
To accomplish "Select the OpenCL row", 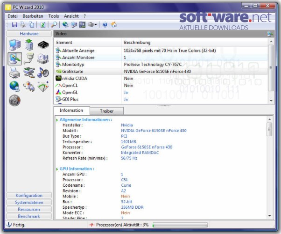I will (161, 86).
